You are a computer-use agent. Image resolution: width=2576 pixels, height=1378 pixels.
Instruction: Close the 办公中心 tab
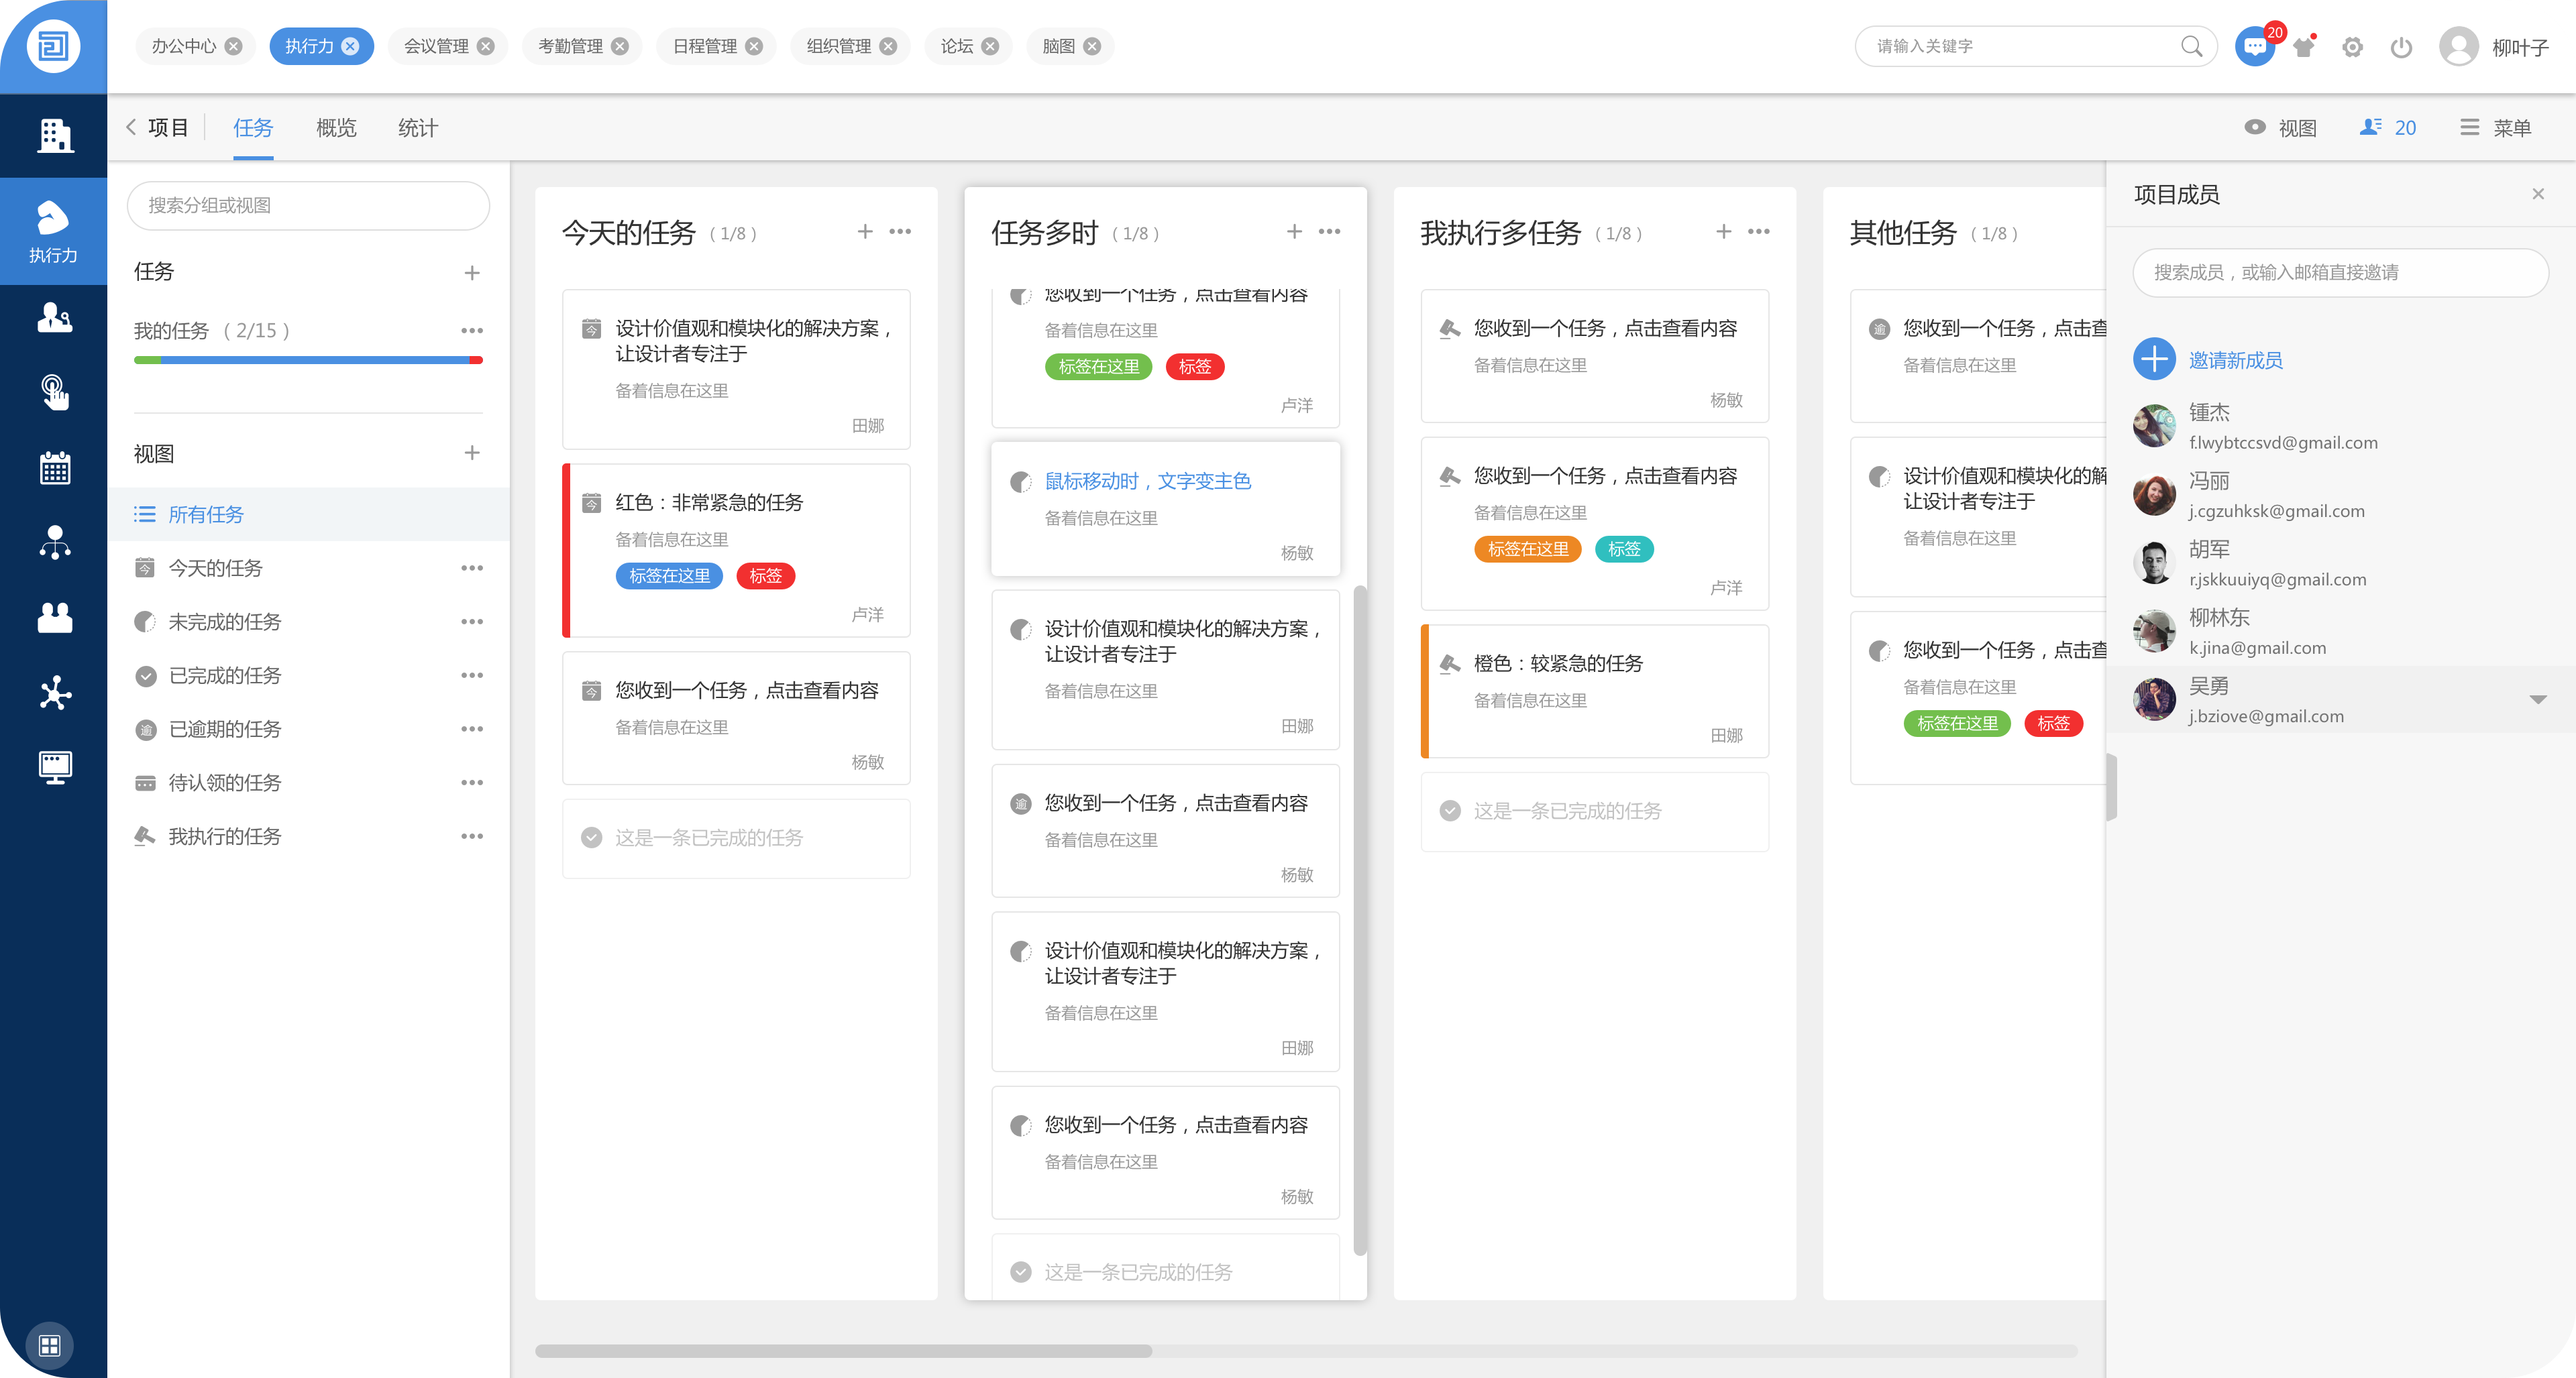233,46
